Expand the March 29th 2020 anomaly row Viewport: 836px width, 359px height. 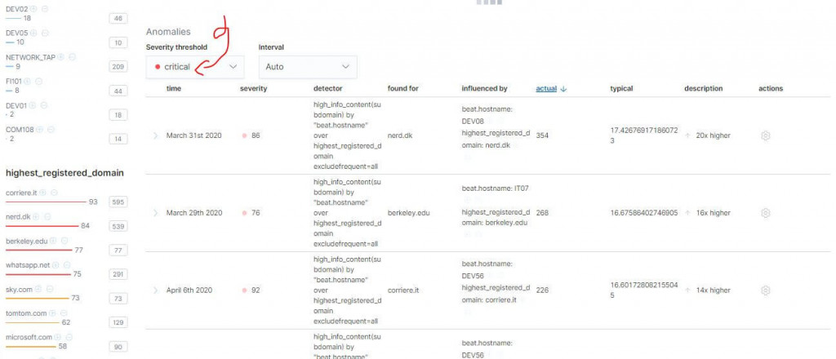coord(156,213)
